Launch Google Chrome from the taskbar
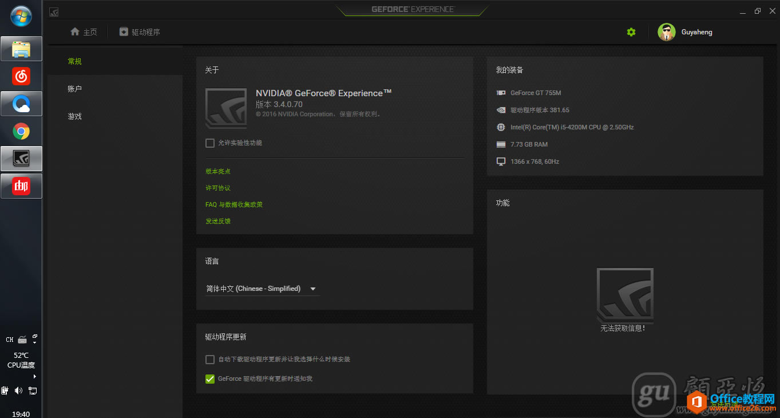 coord(21,131)
